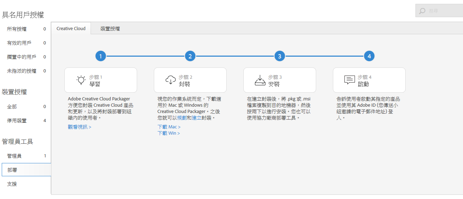This screenshot has height=199, width=463.
Task: Select step circle number 4
Action: pos(369,56)
